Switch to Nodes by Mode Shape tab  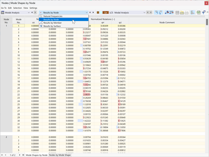60,155
